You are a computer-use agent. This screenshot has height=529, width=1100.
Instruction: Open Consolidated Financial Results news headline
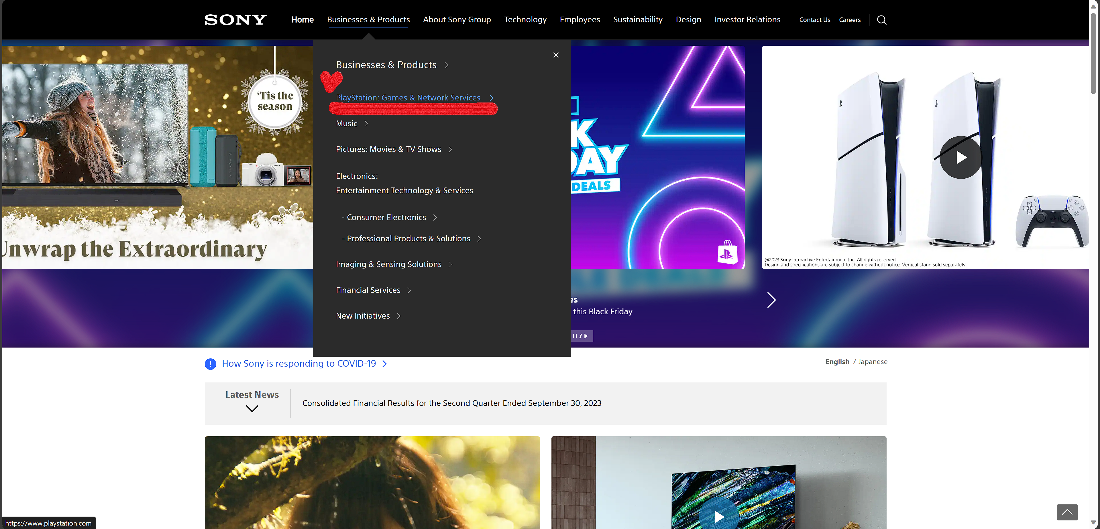451,403
